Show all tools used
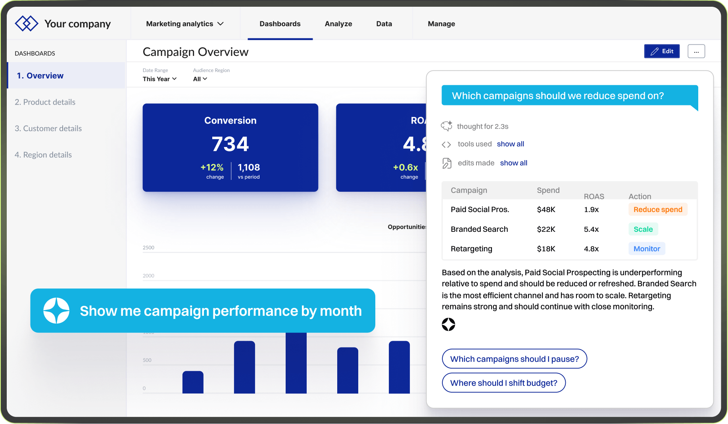This screenshot has height=424, width=728. pyautogui.click(x=510, y=144)
